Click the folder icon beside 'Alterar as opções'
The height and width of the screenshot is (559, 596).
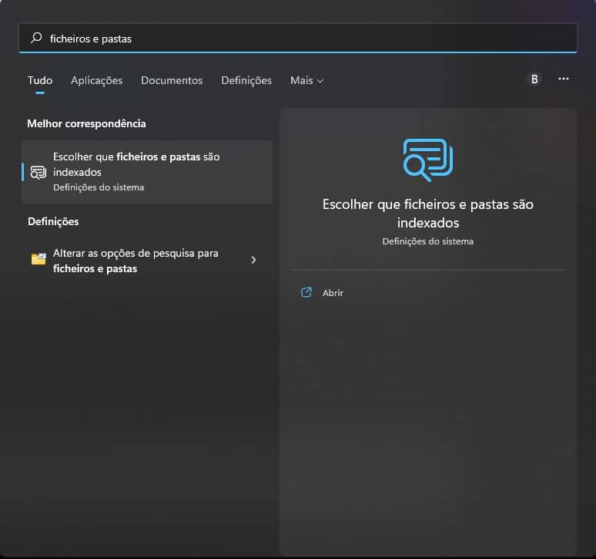click(x=39, y=260)
